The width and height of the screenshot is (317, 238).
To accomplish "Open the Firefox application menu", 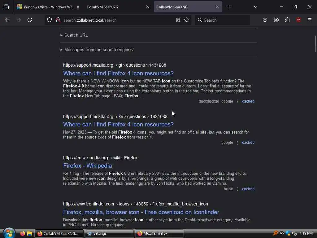I will point(310,20).
